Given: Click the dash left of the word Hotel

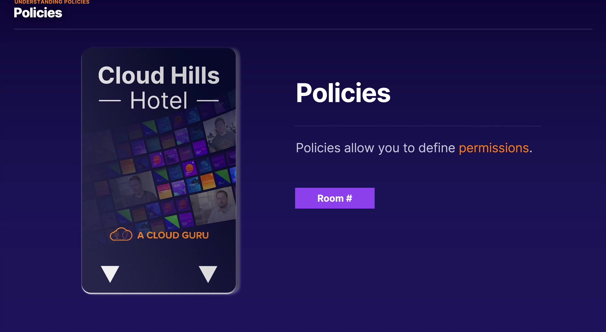Looking at the screenshot, I should click(110, 101).
